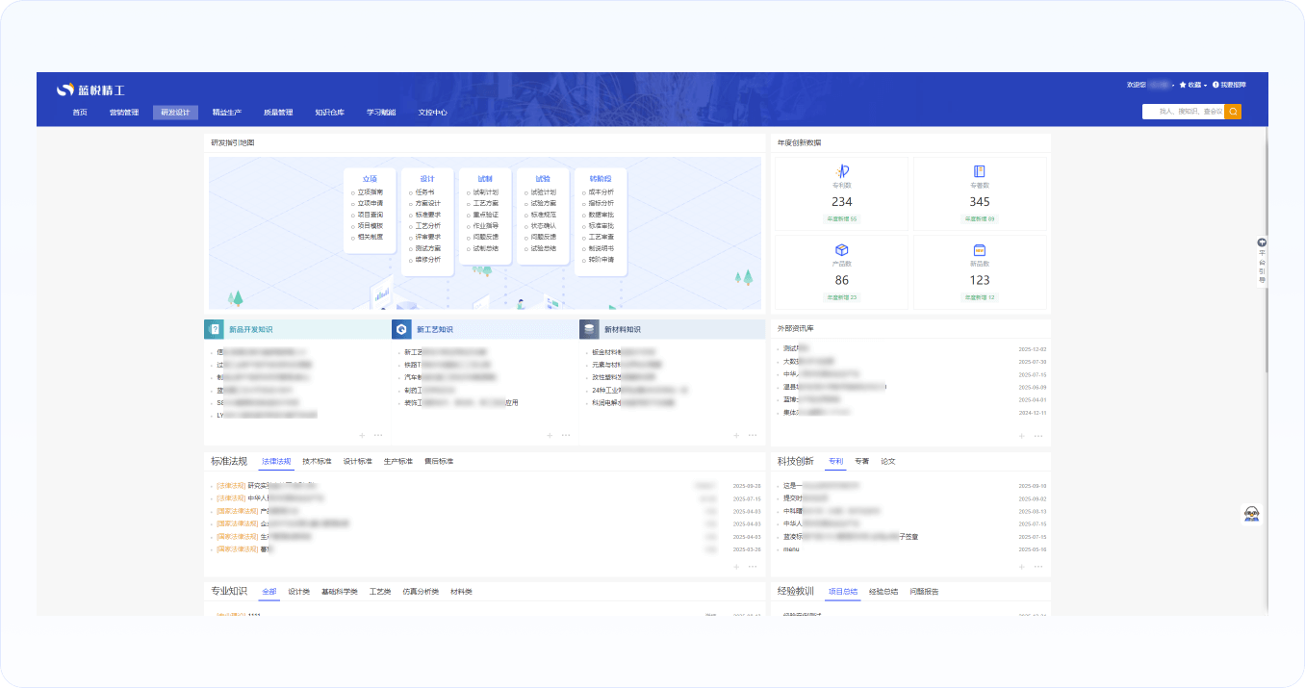Click the 我要报障 link
The height and width of the screenshot is (688, 1305).
[x=1229, y=86]
